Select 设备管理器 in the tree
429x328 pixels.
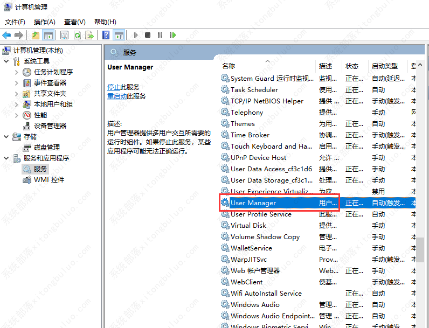tap(50, 126)
